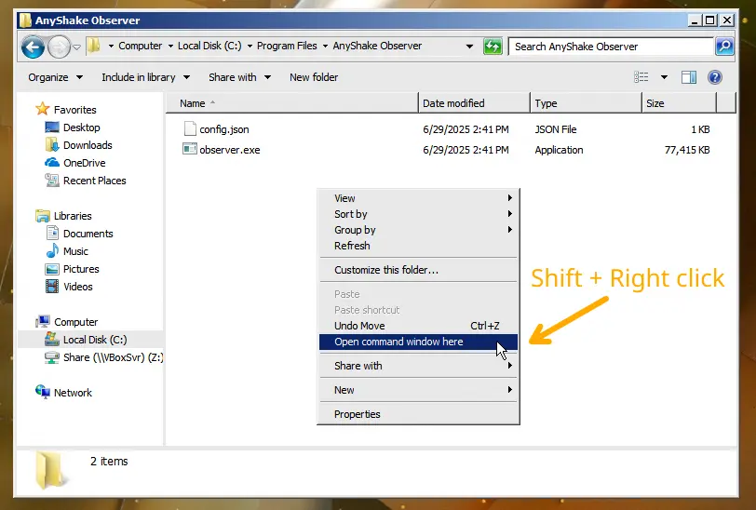
Task: Toggle the preview pane icon
Action: pos(689,77)
